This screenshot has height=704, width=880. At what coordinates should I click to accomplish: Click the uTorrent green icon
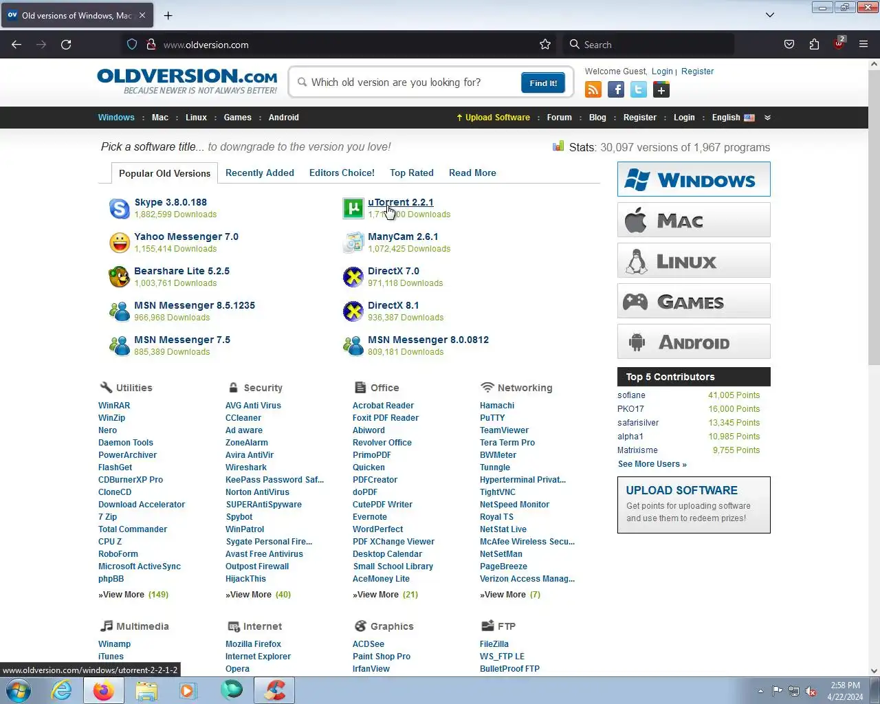[353, 208]
